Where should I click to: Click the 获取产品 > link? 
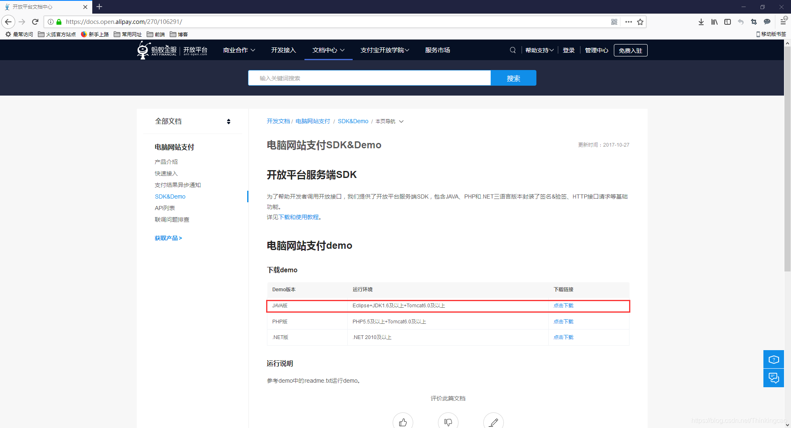point(168,238)
